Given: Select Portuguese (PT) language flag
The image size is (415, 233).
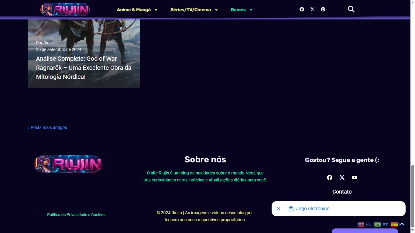Looking at the screenshot, I should point(381,225).
